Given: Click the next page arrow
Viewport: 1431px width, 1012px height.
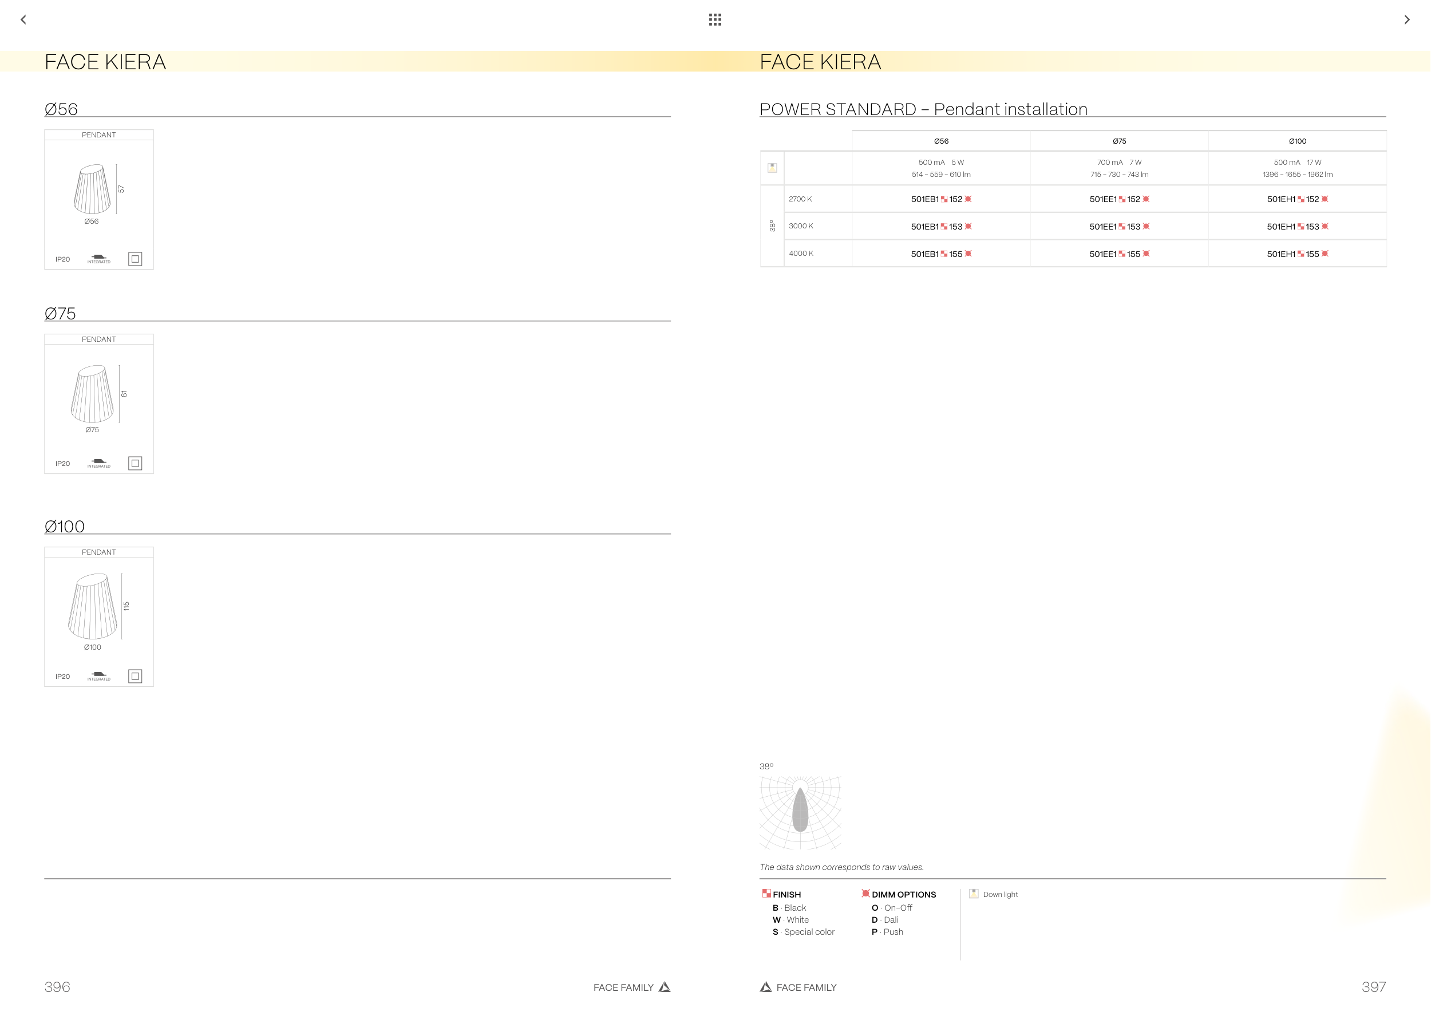Looking at the screenshot, I should 1407,20.
